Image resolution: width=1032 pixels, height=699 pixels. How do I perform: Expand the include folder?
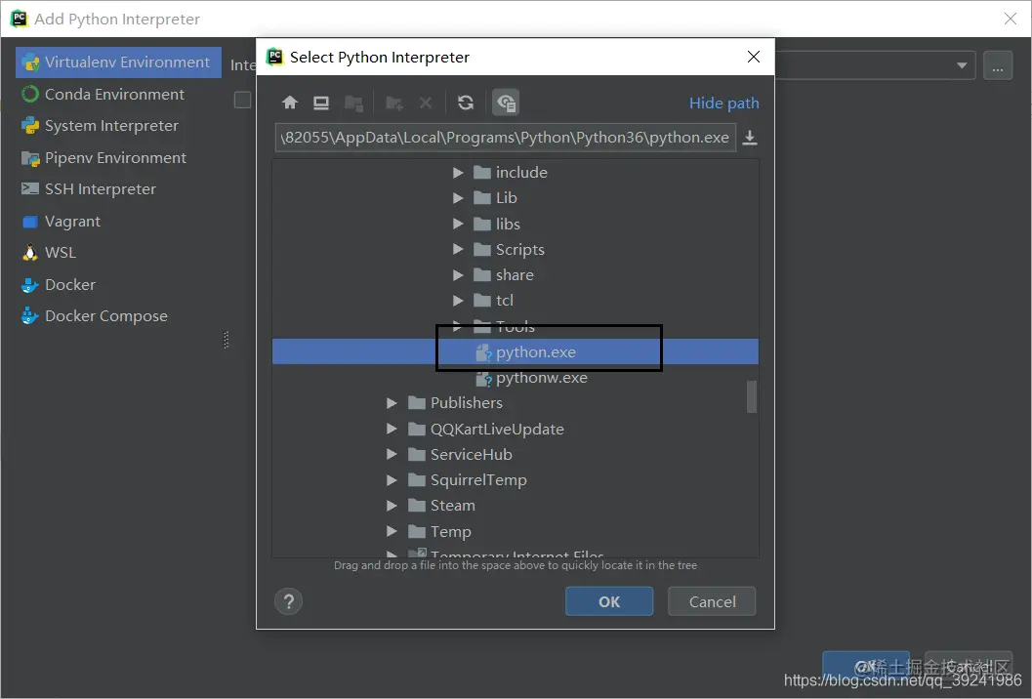(458, 173)
